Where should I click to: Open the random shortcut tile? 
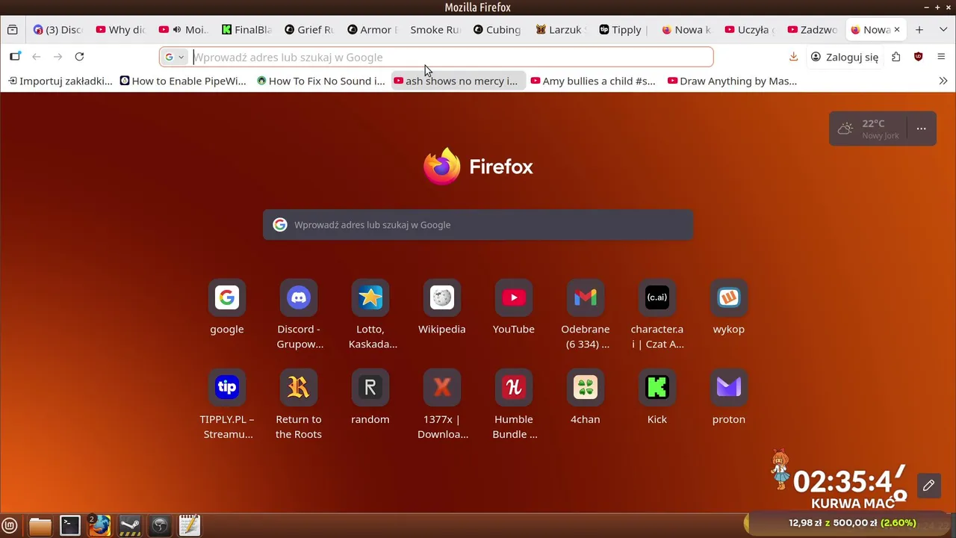click(x=370, y=387)
